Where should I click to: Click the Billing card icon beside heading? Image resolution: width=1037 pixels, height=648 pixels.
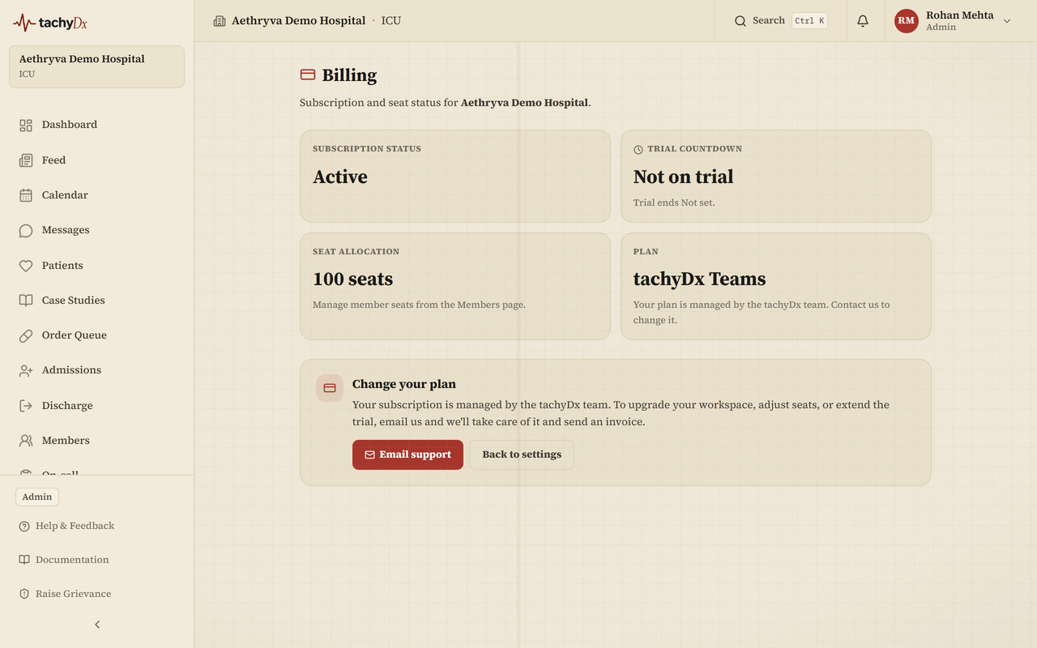308,75
